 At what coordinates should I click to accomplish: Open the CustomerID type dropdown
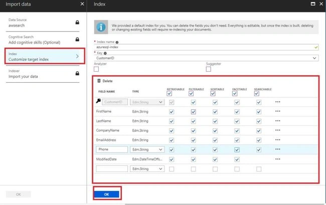pyautogui.click(x=147, y=102)
